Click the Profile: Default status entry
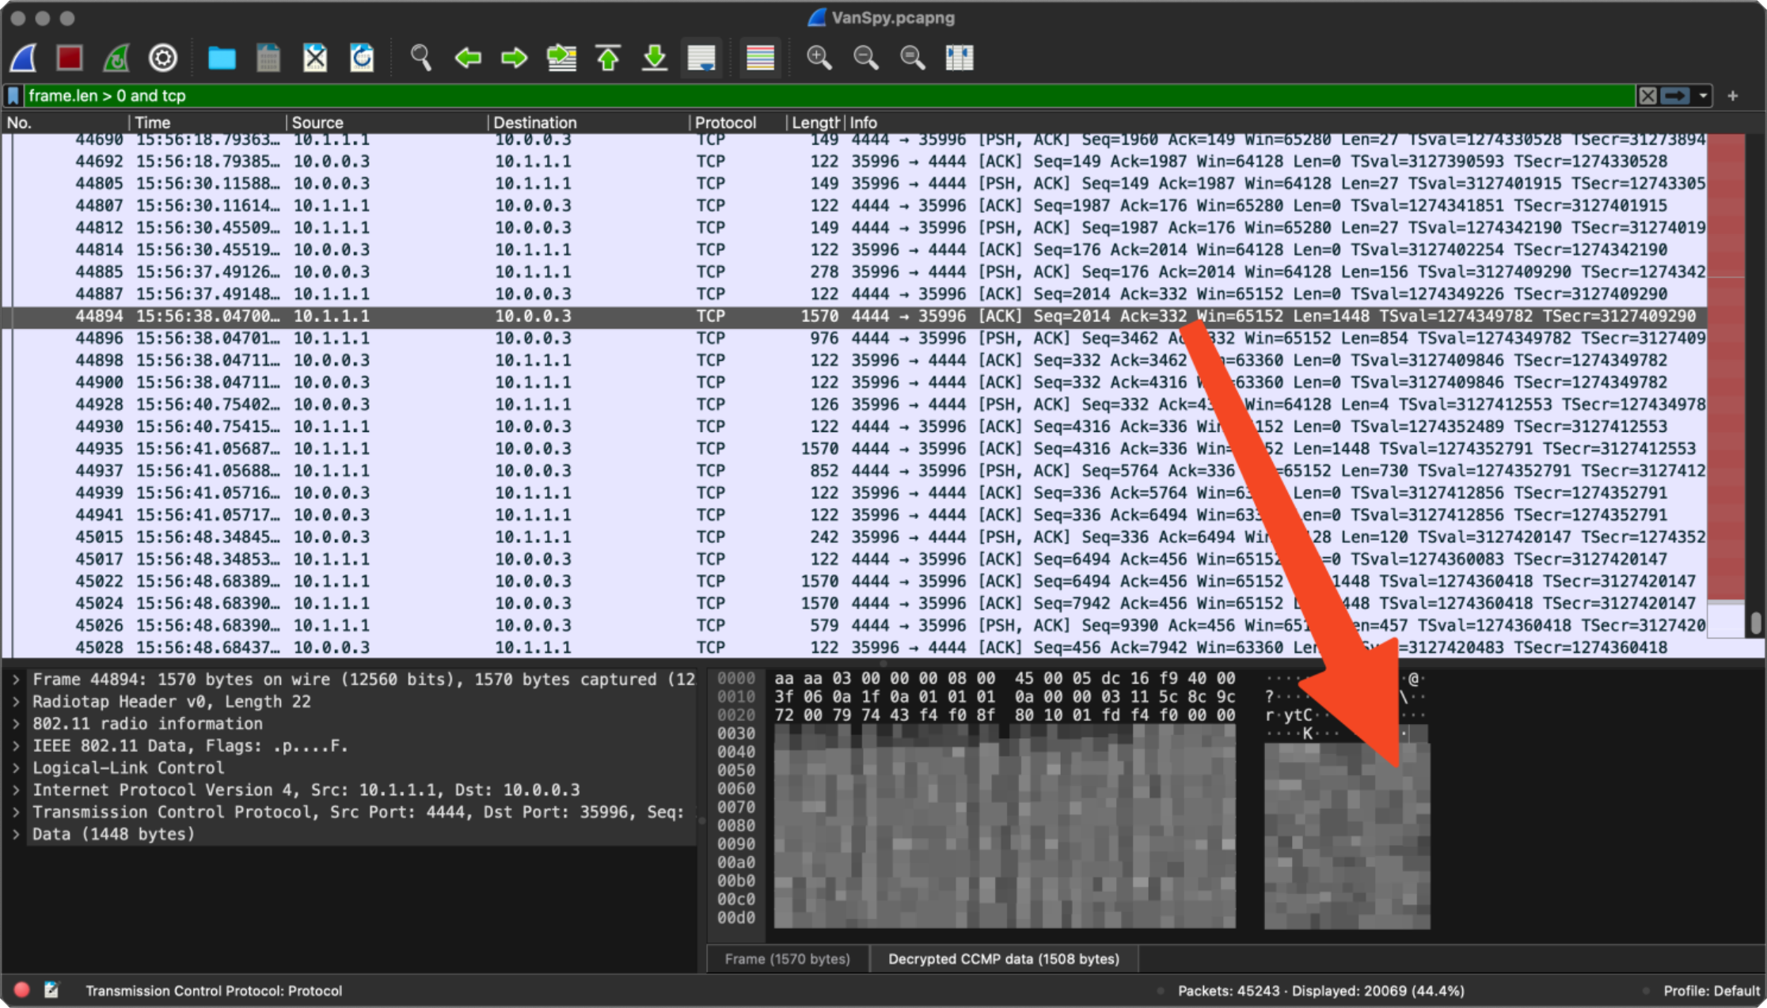 pos(1712,991)
